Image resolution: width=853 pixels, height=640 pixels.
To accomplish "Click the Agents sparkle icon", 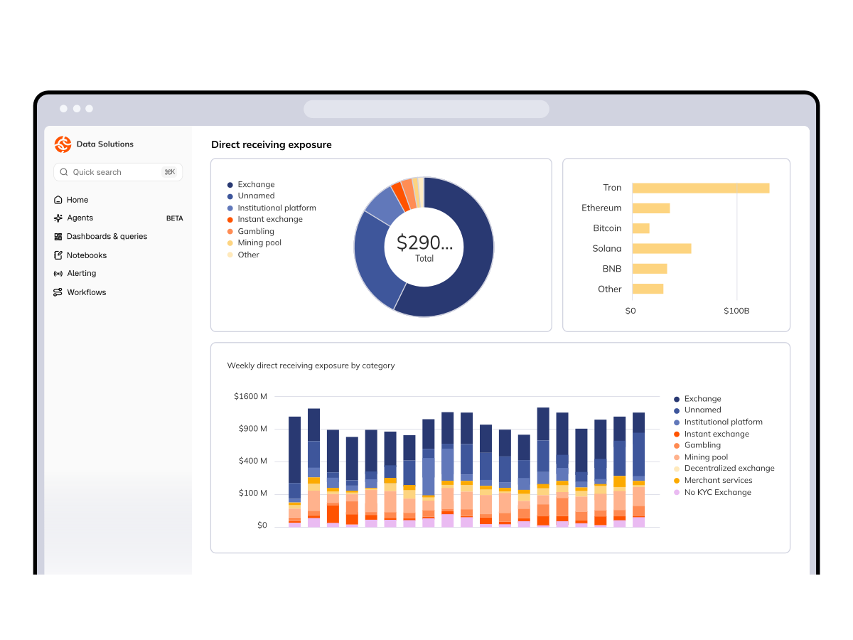I will pos(58,218).
